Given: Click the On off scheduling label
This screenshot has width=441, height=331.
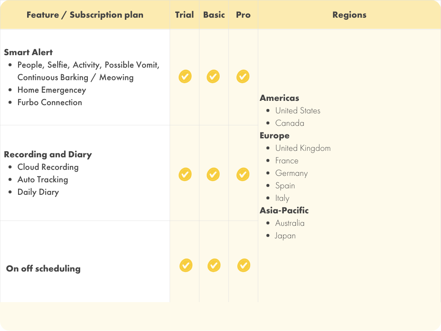Looking at the screenshot, I should click(43, 269).
